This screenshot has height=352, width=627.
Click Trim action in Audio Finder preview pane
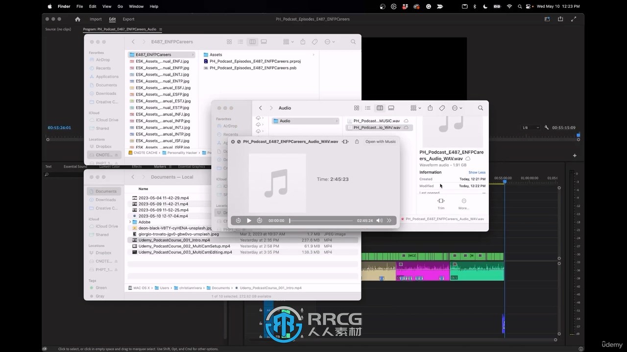pyautogui.click(x=441, y=203)
